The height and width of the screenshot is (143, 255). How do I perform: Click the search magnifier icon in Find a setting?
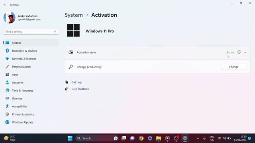point(55,32)
